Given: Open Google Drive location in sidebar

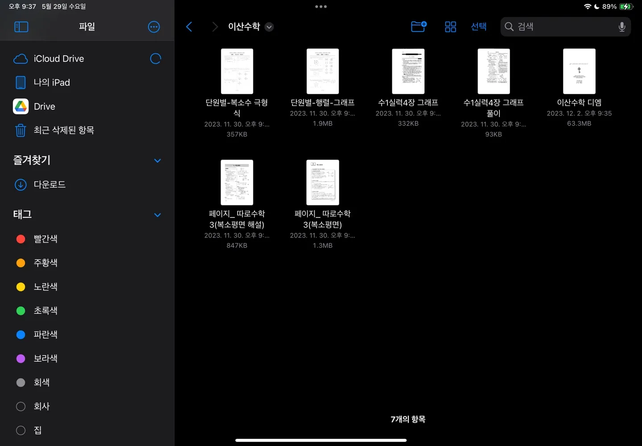Looking at the screenshot, I should (45, 106).
